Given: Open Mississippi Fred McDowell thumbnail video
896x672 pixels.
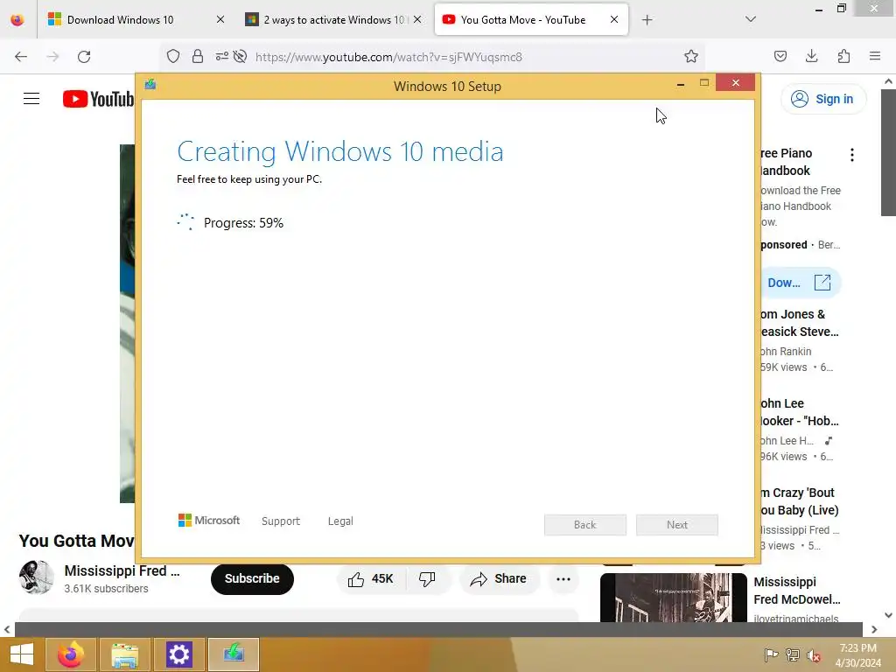Looking at the screenshot, I should tap(674, 598).
